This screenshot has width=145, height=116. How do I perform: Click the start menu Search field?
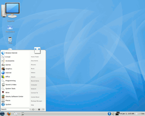pyautogui.click(x=15, y=109)
